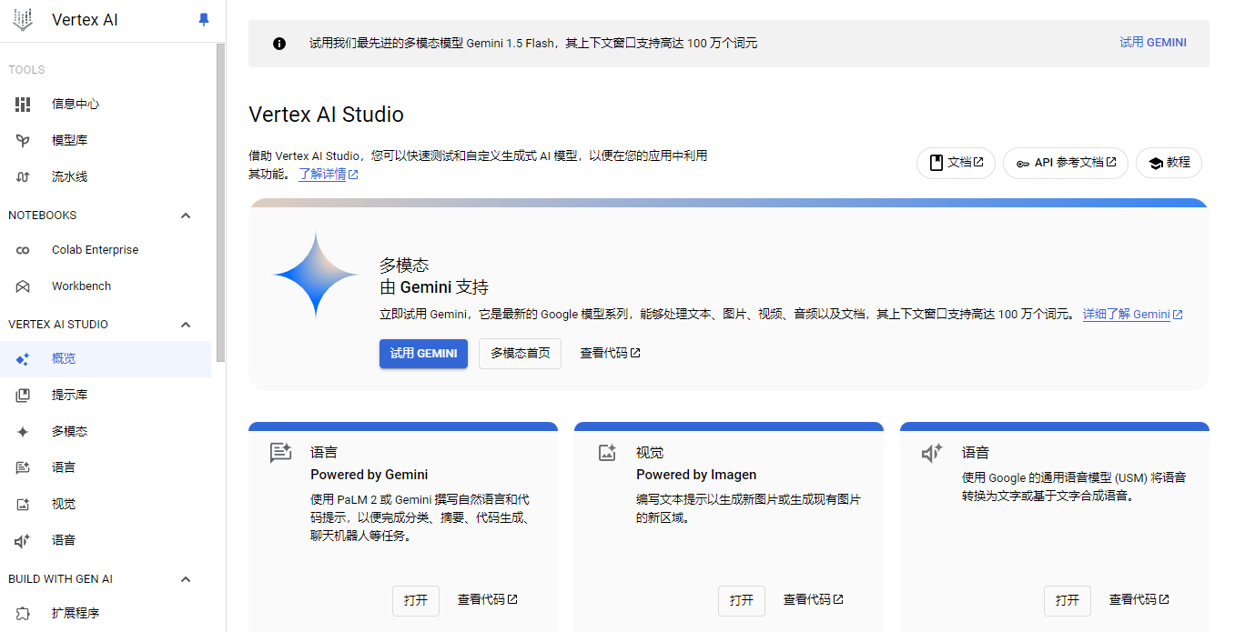Click 查看代码 on the 视觉 card
This screenshot has width=1235, height=632.
(814, 600)
